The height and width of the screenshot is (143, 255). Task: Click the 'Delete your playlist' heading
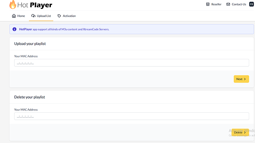click(x=30, y=97)
